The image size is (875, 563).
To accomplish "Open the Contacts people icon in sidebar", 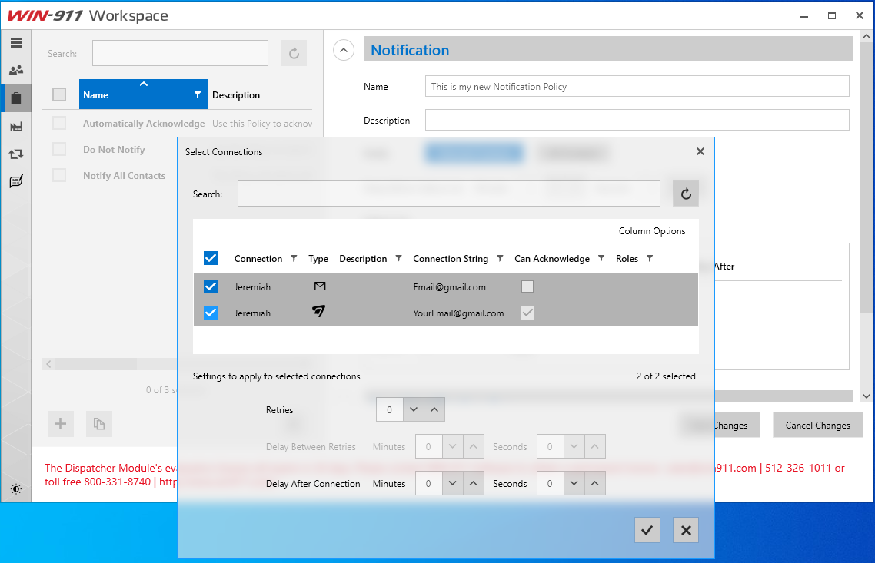I will (15, 70).
